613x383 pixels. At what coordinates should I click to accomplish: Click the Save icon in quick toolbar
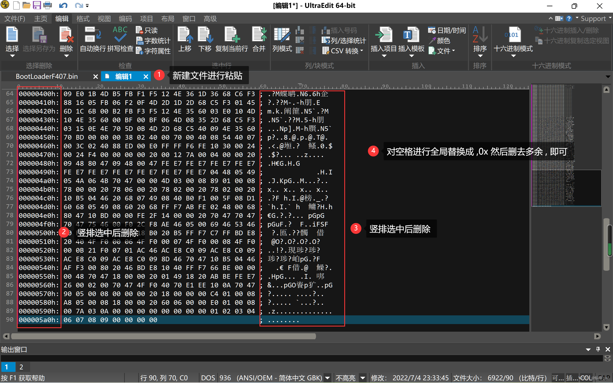point(37,5)
